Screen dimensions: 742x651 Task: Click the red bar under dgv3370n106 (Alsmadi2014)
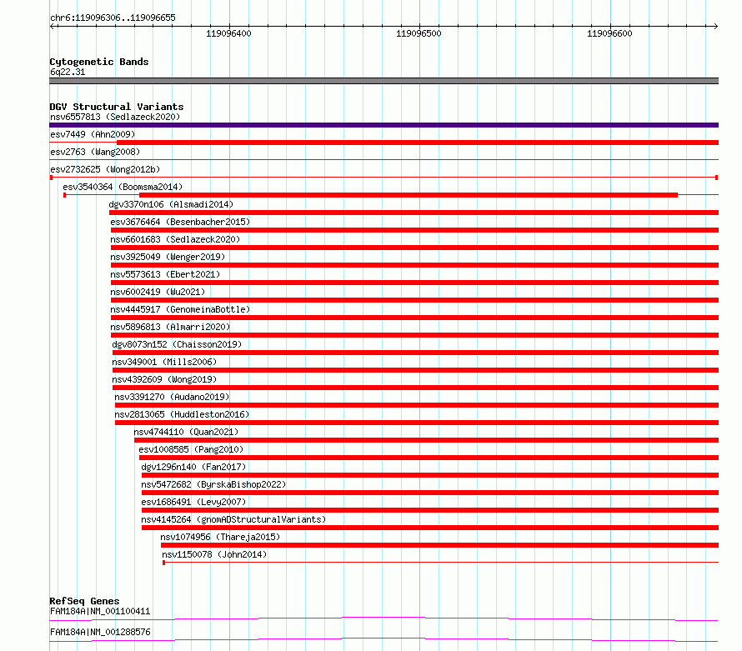click(x=414, y=213)
